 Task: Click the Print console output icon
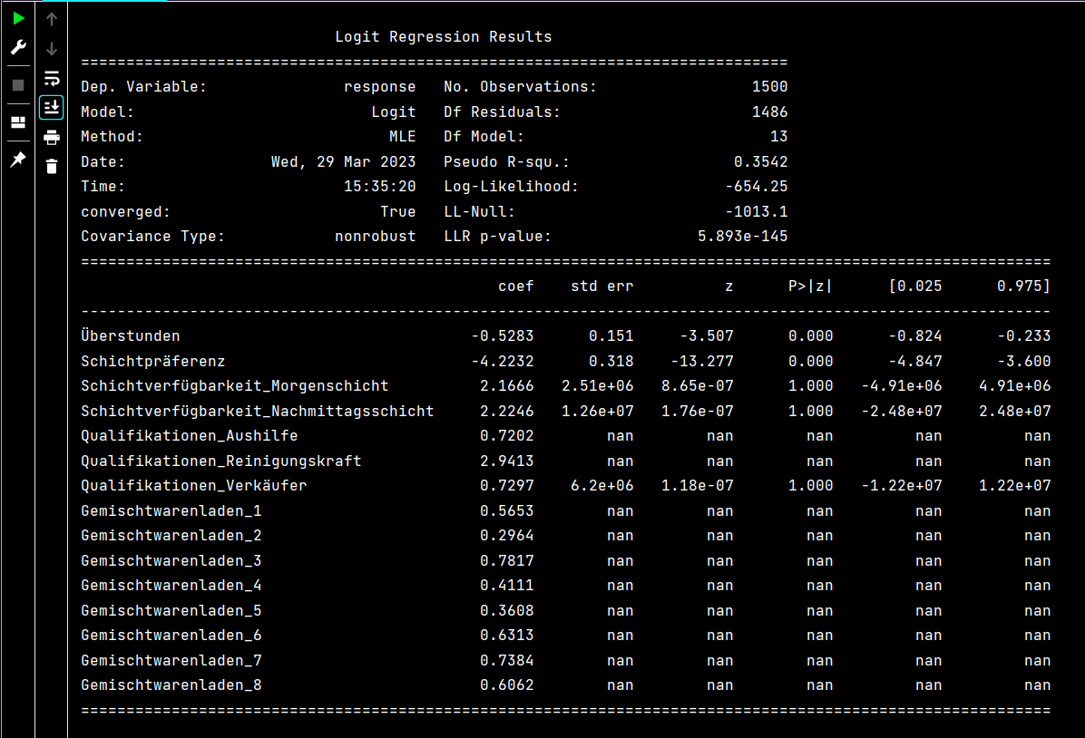(51, 137)
